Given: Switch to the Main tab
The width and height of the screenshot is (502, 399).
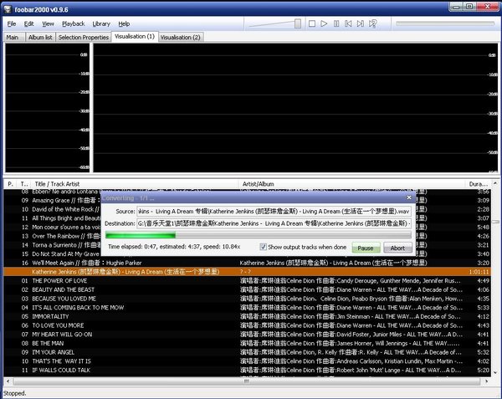Looking at the screenshot, I should 13,38.
